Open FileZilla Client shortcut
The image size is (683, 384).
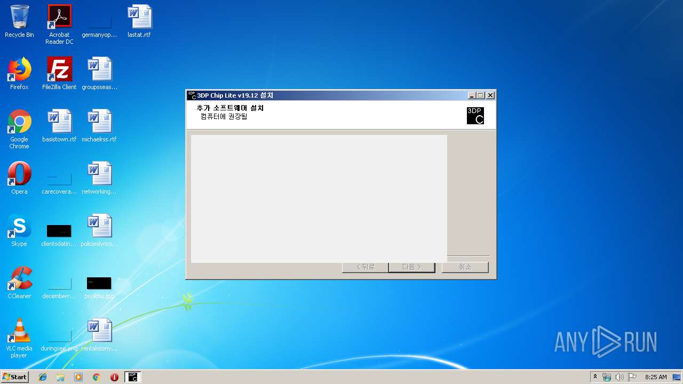tap(59, 74)
